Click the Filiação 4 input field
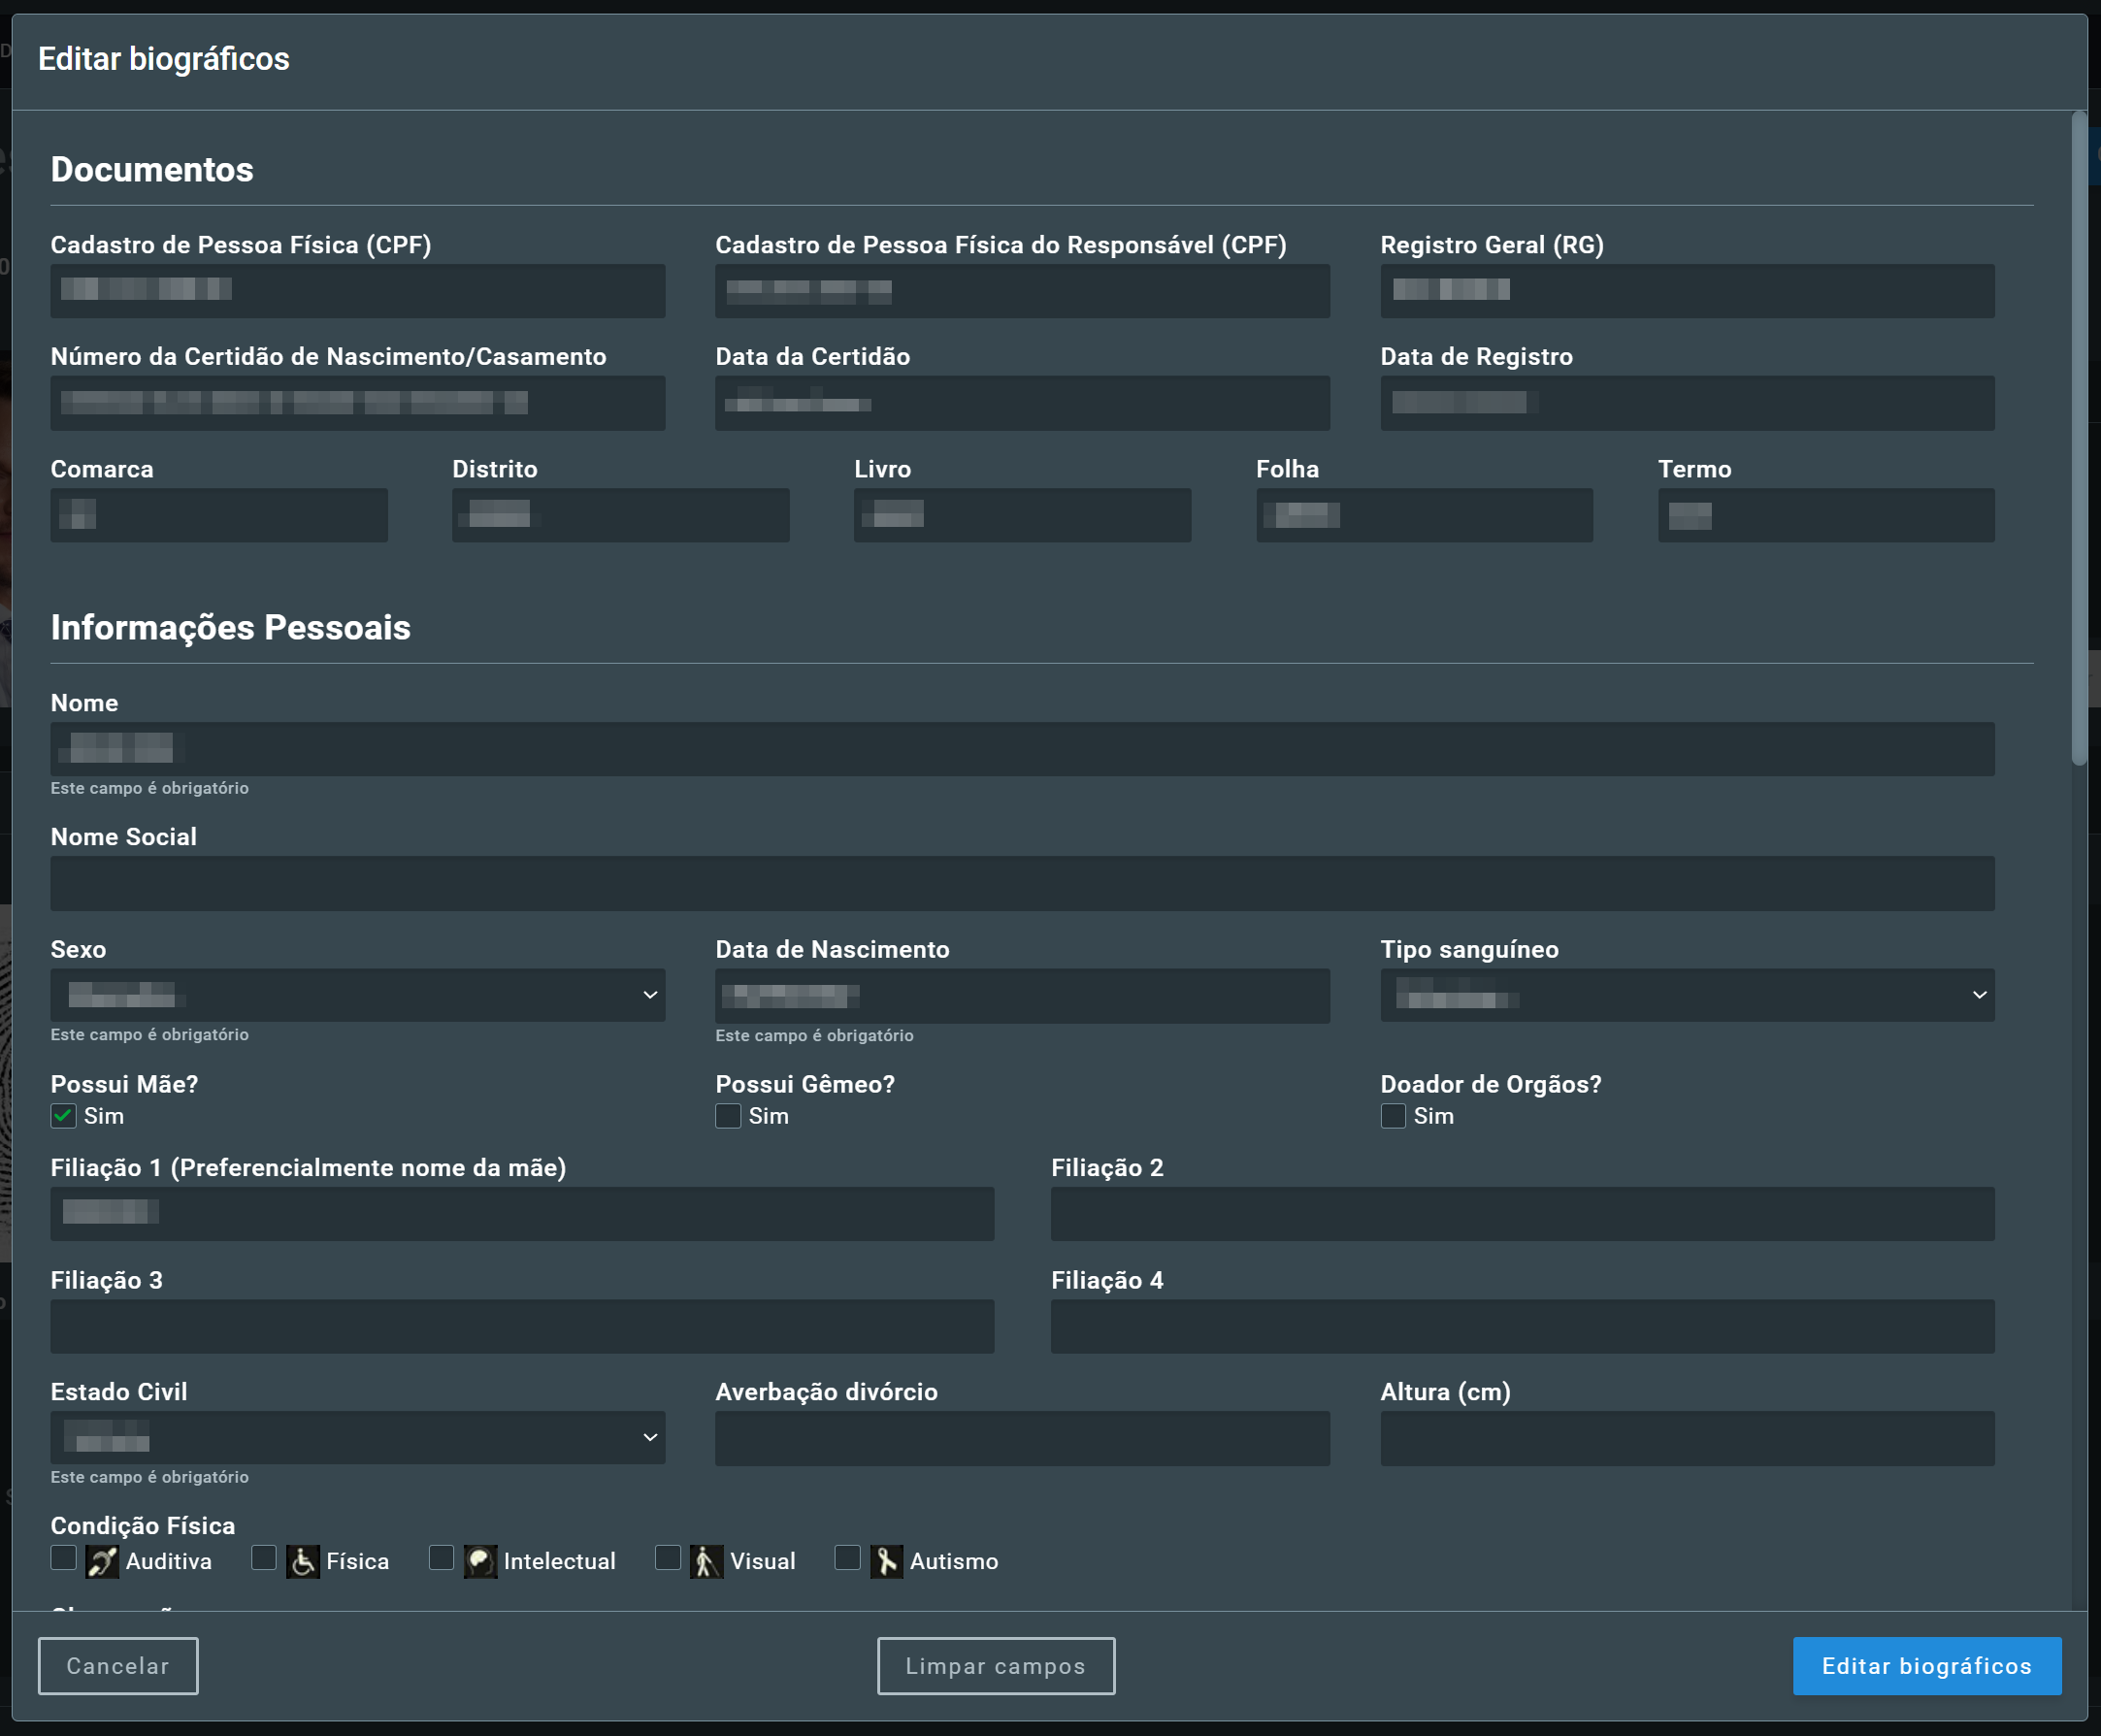 tap(1523, 1327)
